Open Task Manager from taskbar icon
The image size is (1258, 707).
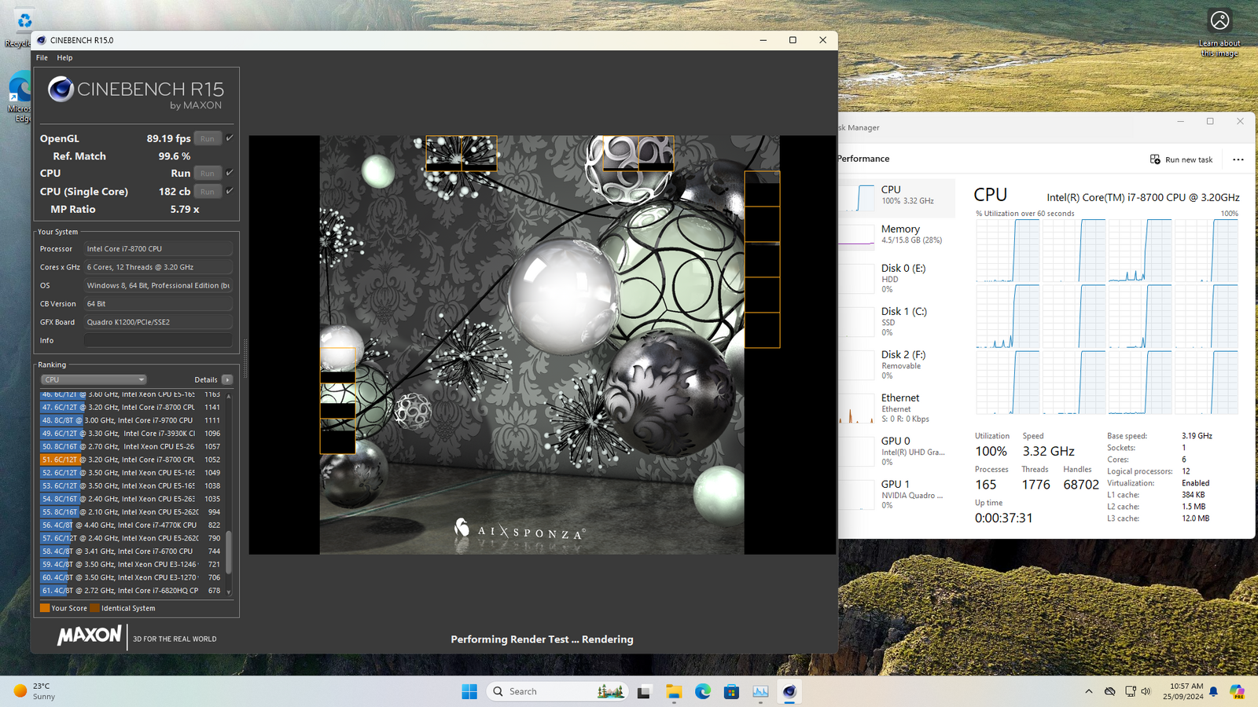tap(760, 691)
